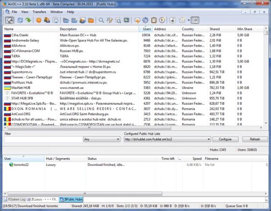Click the Public Hubs globe toolbar icon

tap(9, 20)
